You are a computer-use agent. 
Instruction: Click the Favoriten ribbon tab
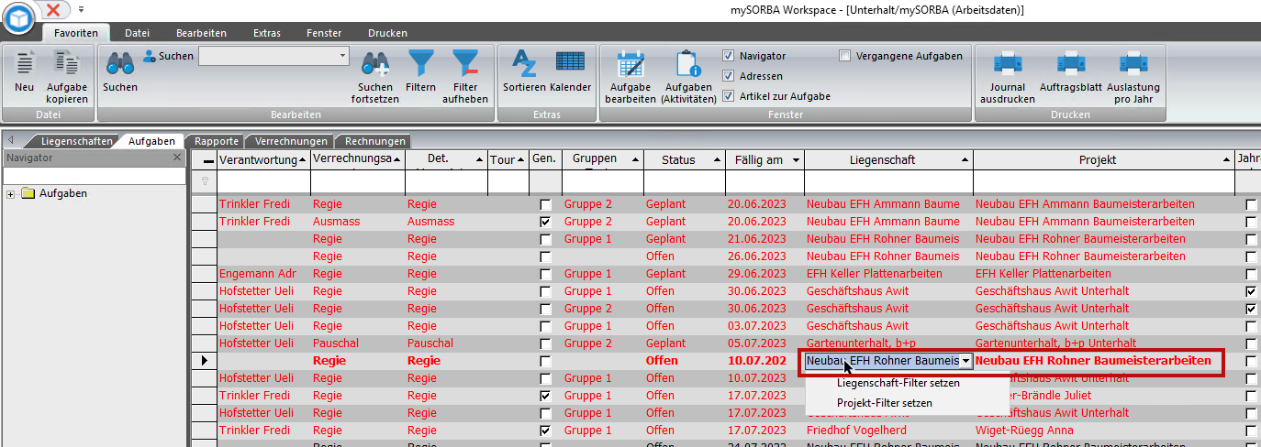pos(76,33)
